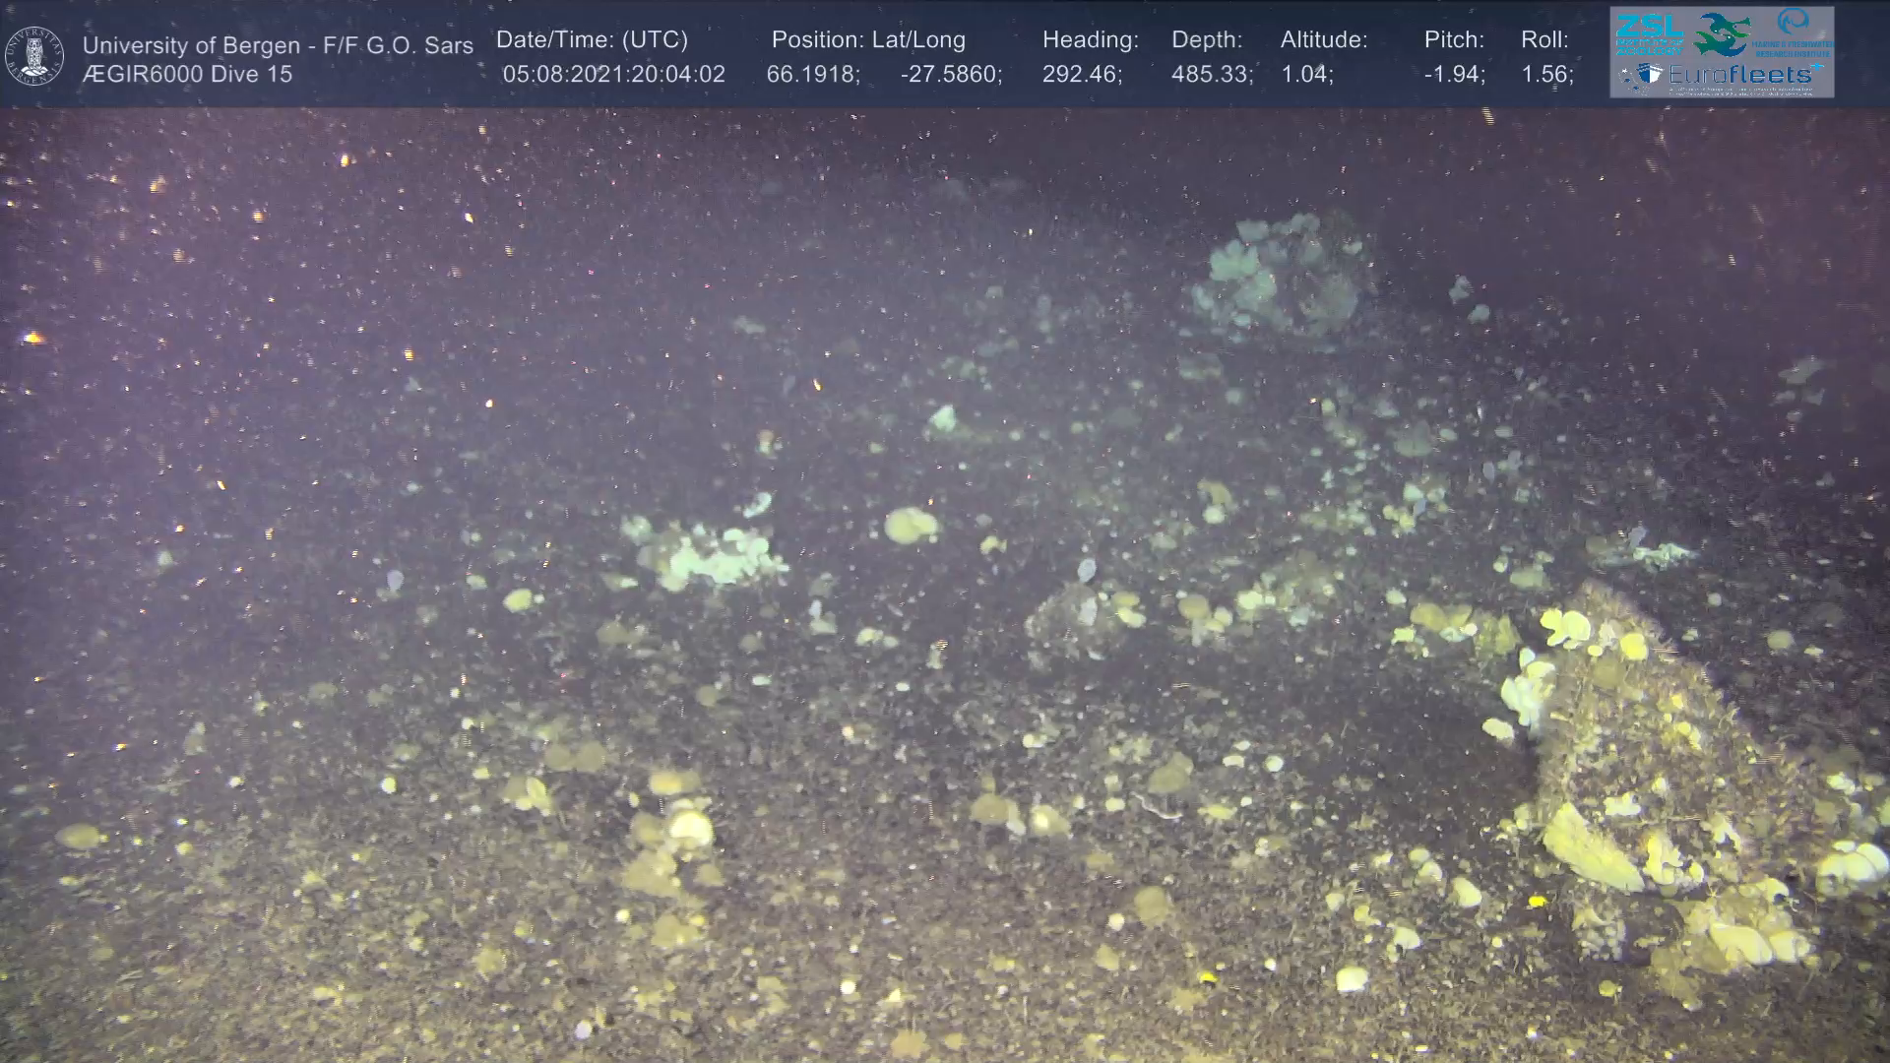1890x1063 pixels.
Task: Click the Position: Lat/Long header label
Action: click(867, 39)
